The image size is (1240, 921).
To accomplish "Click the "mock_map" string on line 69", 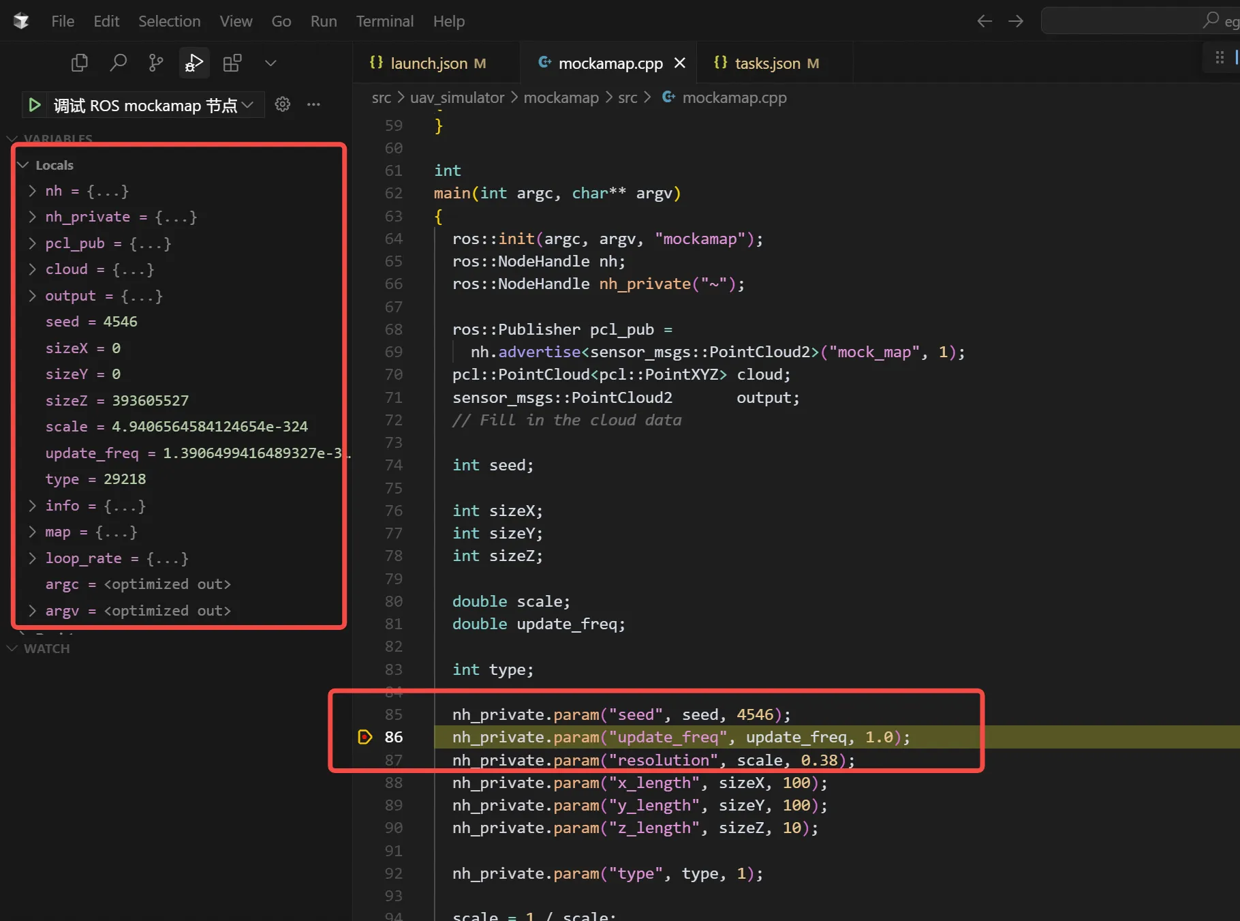I will click(x=875, y=352).
